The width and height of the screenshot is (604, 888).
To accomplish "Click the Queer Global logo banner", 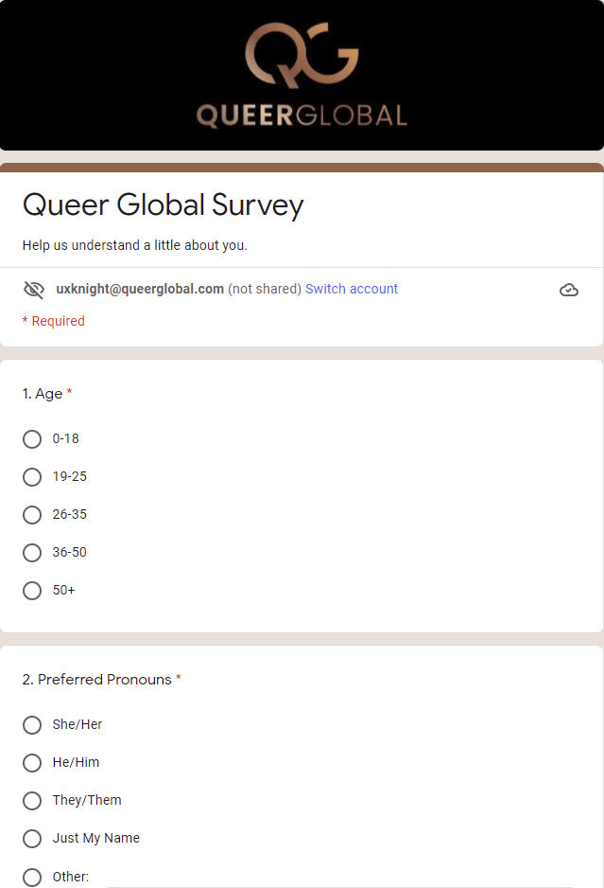I will (302, 75).
